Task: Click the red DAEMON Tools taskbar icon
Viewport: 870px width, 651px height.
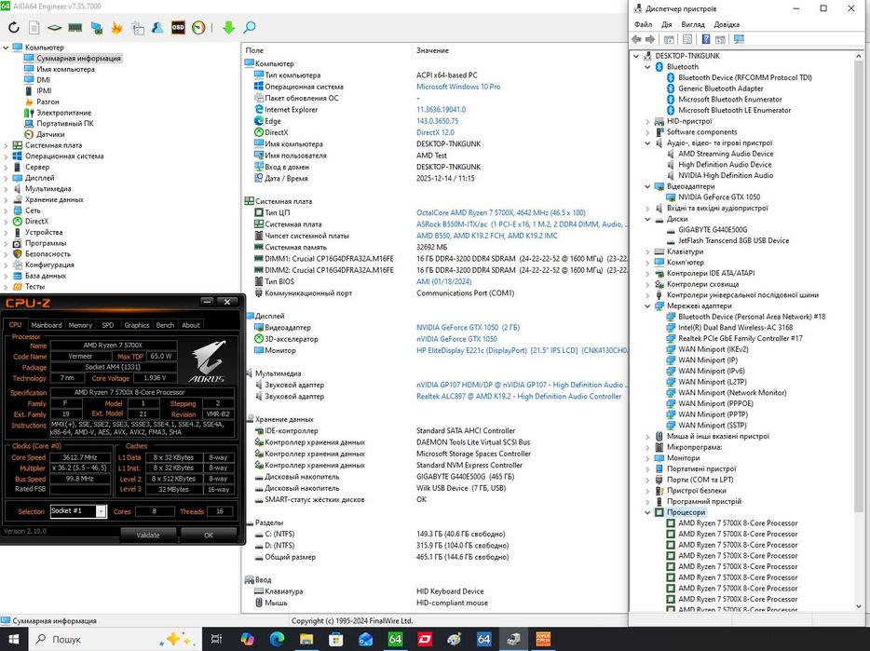Action: 425,639
